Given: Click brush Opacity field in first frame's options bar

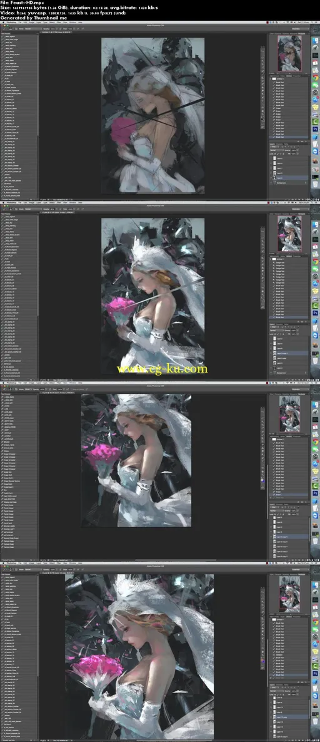Looking at the screenshot, I should click(x=52, y=29).
